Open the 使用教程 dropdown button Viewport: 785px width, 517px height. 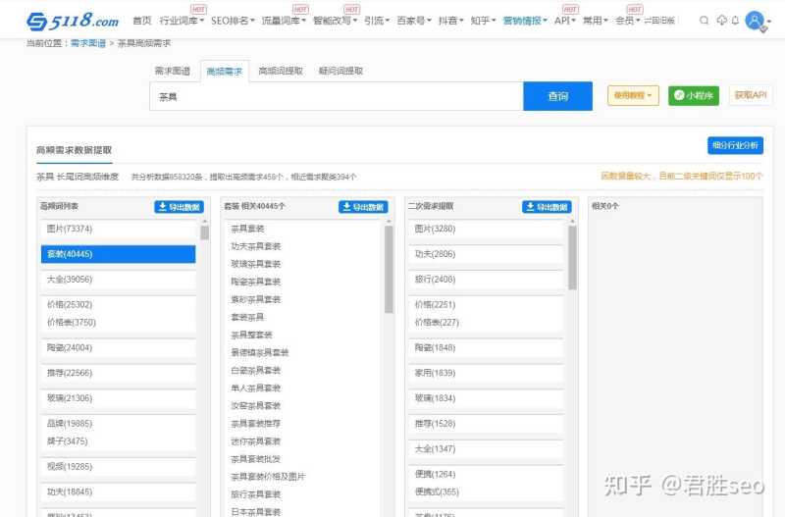point(633,95)
